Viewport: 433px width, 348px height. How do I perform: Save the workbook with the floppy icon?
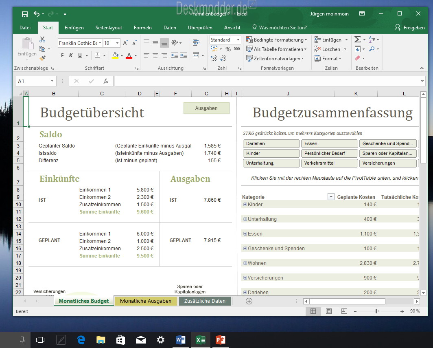click(25, 14)
